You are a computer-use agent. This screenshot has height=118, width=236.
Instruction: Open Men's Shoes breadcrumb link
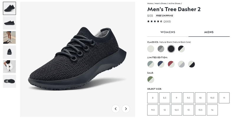[x=160, y=3]
